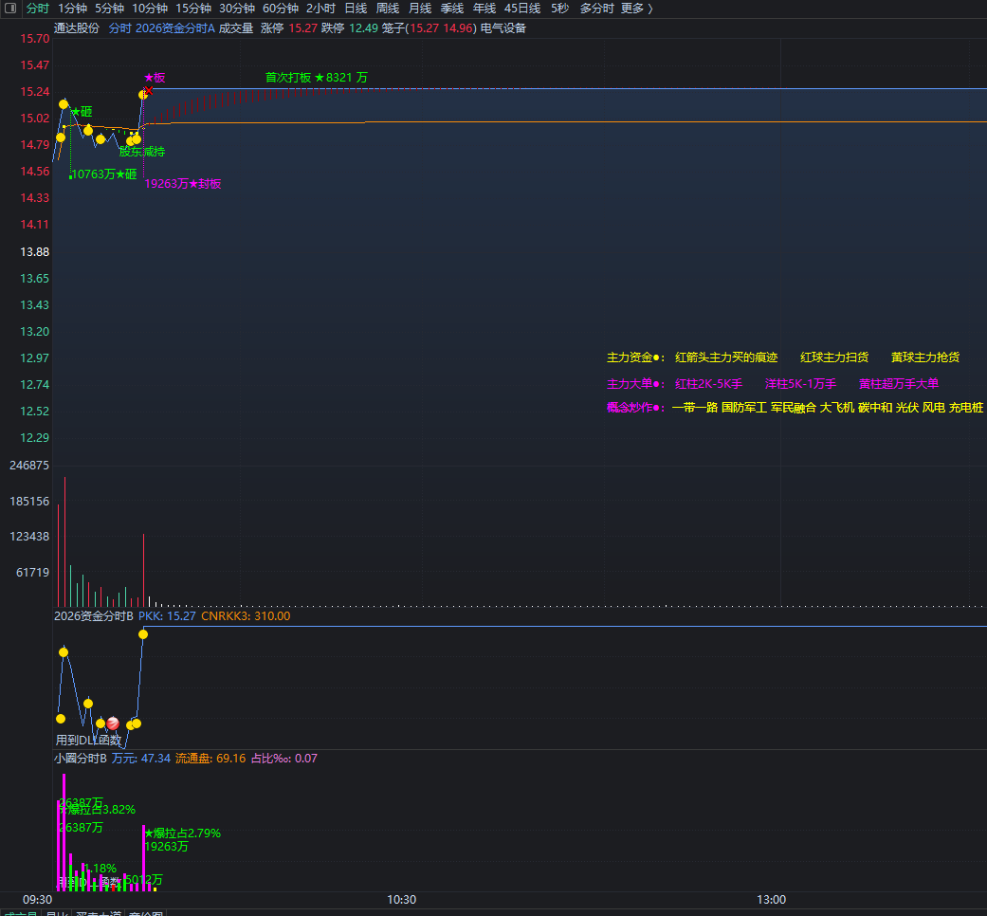Open the 多分时 multi-day view
Screen dimensions: 987x916
[596, 9]
